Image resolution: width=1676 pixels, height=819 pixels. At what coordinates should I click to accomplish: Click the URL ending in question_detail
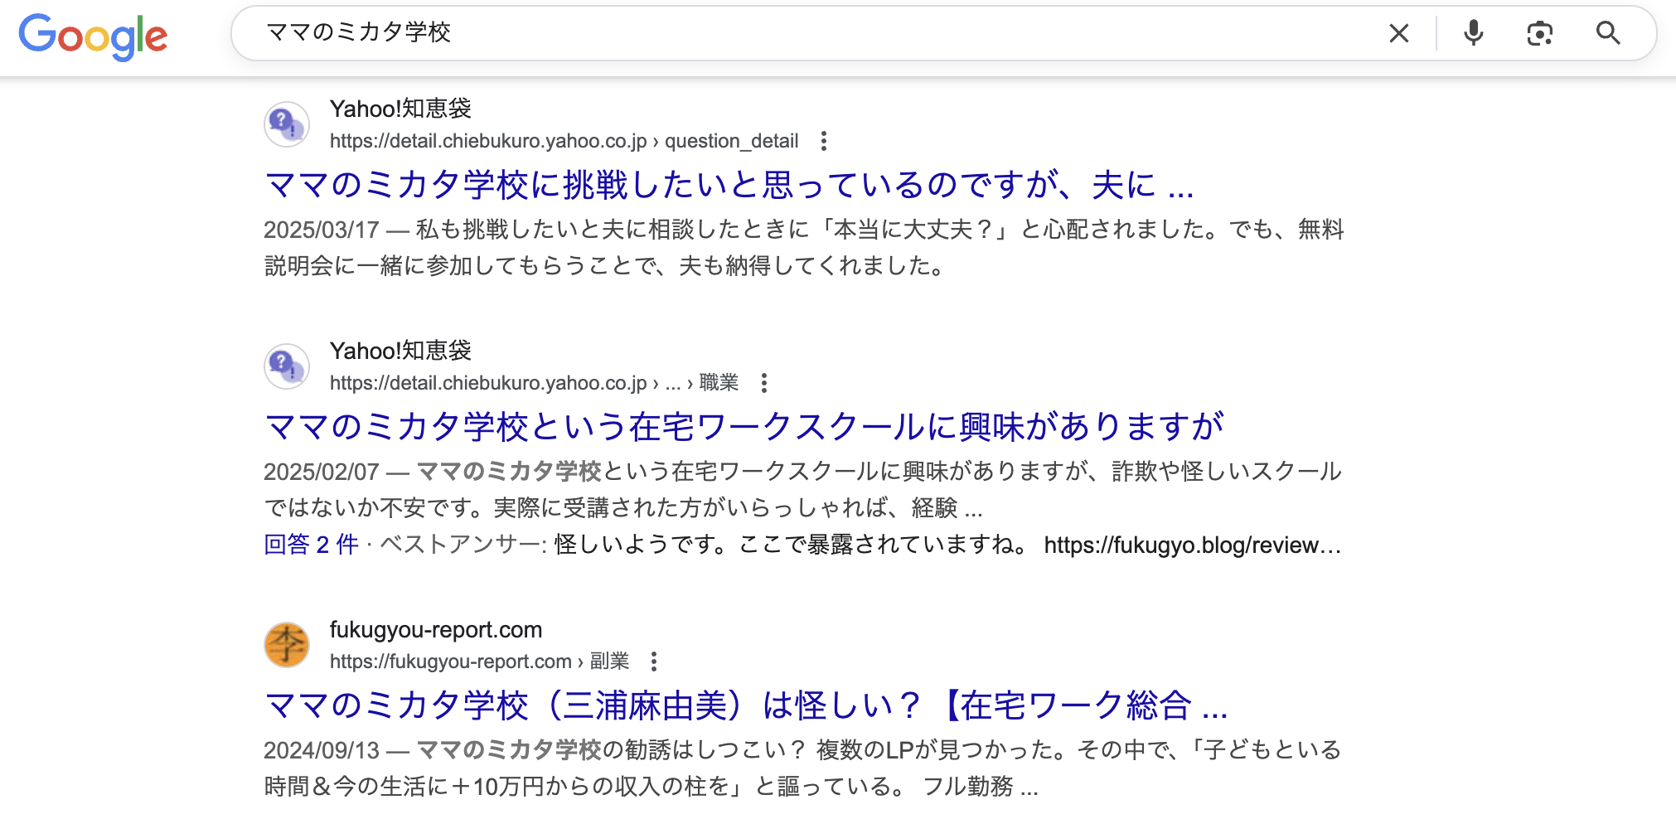coord(564,141)
